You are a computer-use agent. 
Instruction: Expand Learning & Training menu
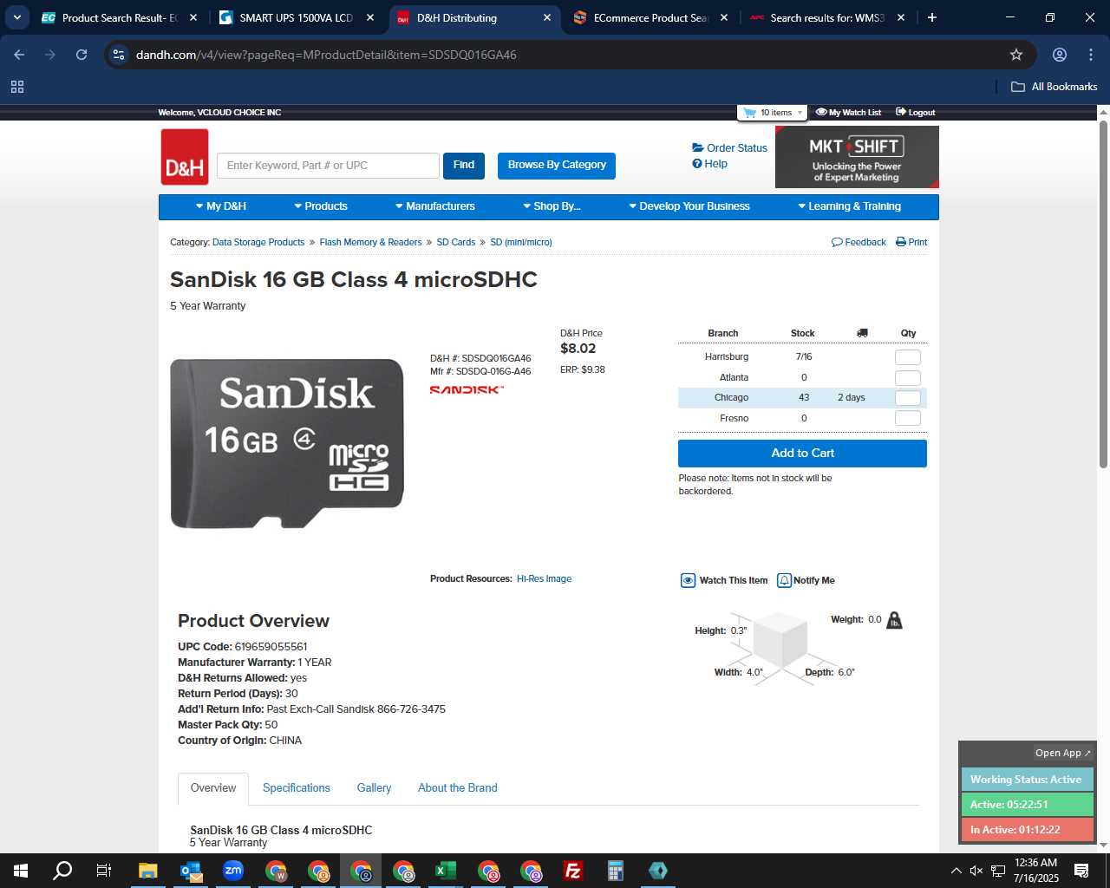click(849, 206)
